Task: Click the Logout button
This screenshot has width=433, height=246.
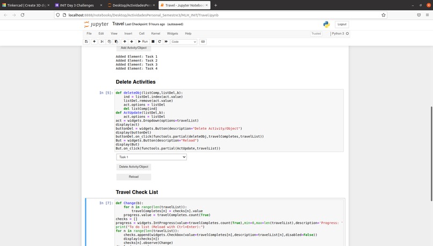Action: pos(342,24)
